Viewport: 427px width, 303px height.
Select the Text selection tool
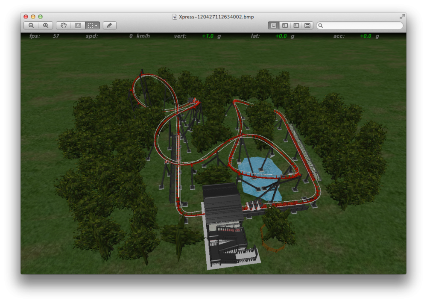(78, 26)
